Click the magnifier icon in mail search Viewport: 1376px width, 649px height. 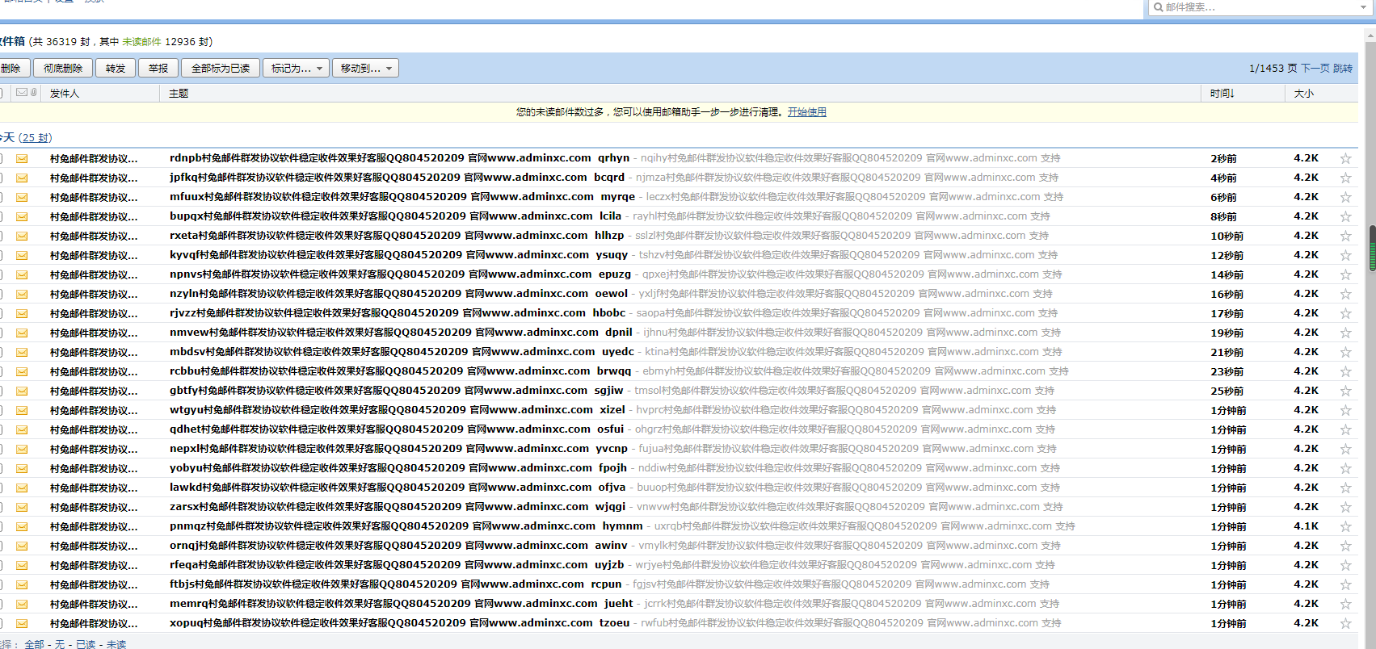1159,7
